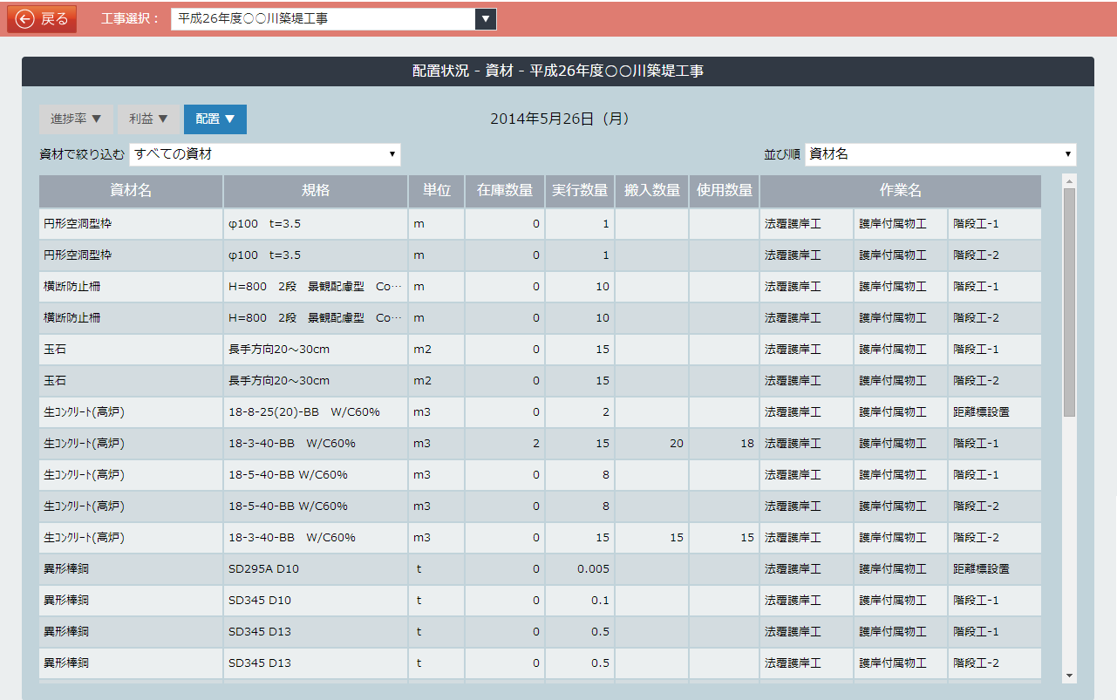Select the first 横断防止柵 row name

coord(72,287)
